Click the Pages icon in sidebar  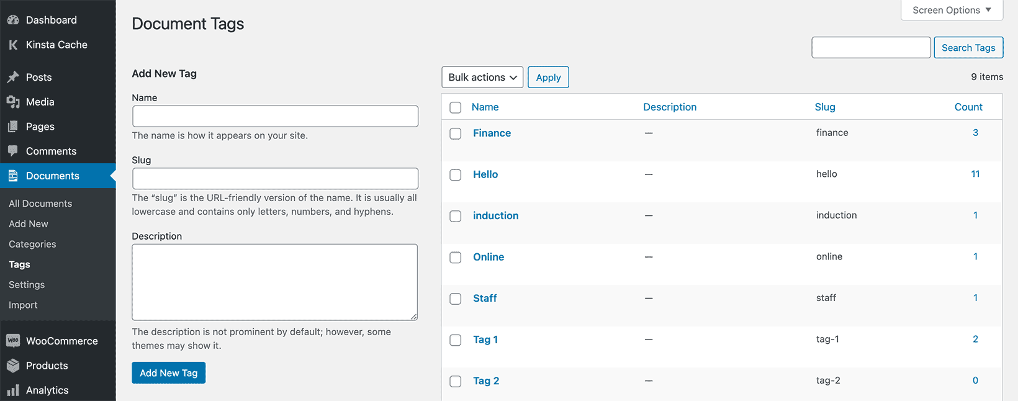[x=13, y=127]
